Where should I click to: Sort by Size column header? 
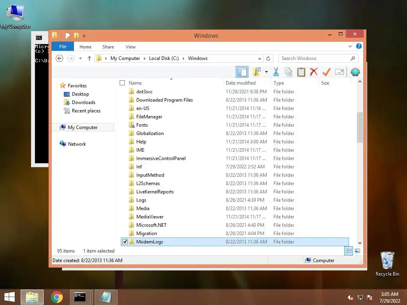325,83
